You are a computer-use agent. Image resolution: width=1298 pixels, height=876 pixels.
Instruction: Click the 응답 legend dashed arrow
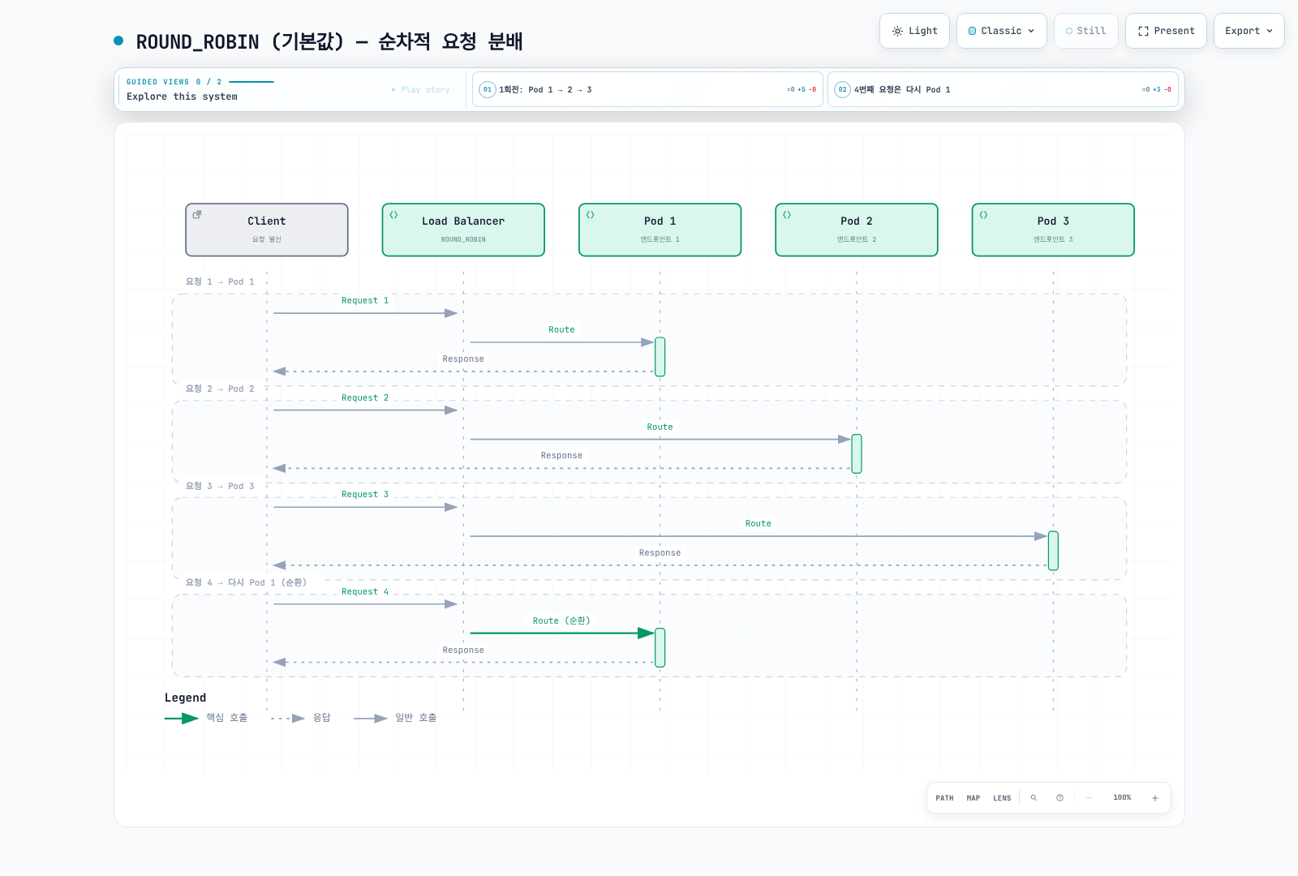(x=288, y=719)
